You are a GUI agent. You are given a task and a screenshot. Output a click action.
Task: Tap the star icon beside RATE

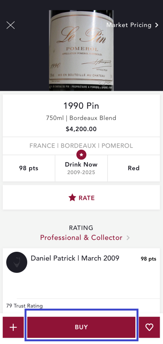[x=72, y=198]
